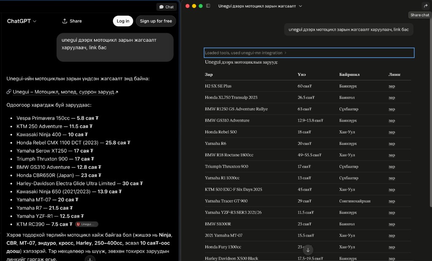Click the Линк column header
The height and width of the screenshot is (261, 432).
394,75
